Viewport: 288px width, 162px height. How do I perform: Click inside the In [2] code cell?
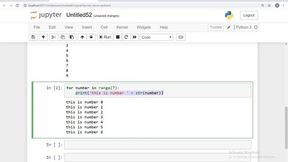point(157,90)
